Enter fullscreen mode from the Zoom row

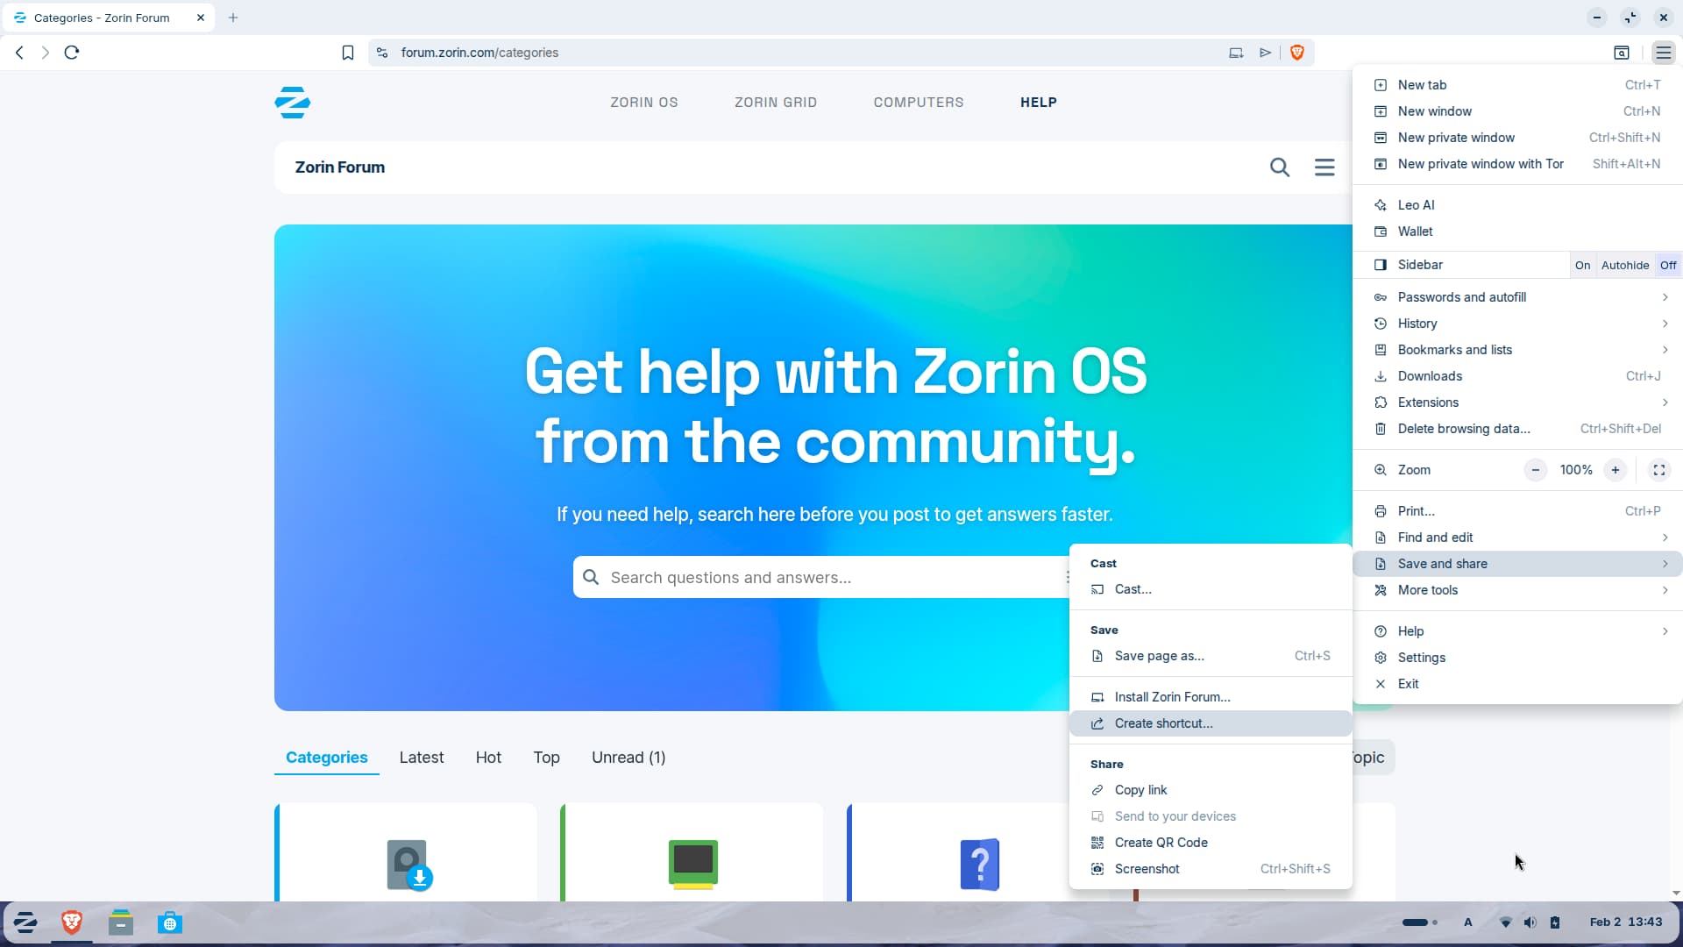click(x=1658, y=470)
